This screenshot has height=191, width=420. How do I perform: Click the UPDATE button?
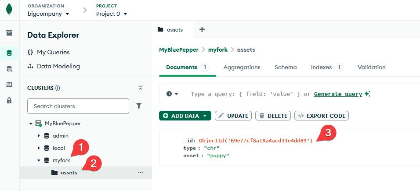click(x=233, y=116)
